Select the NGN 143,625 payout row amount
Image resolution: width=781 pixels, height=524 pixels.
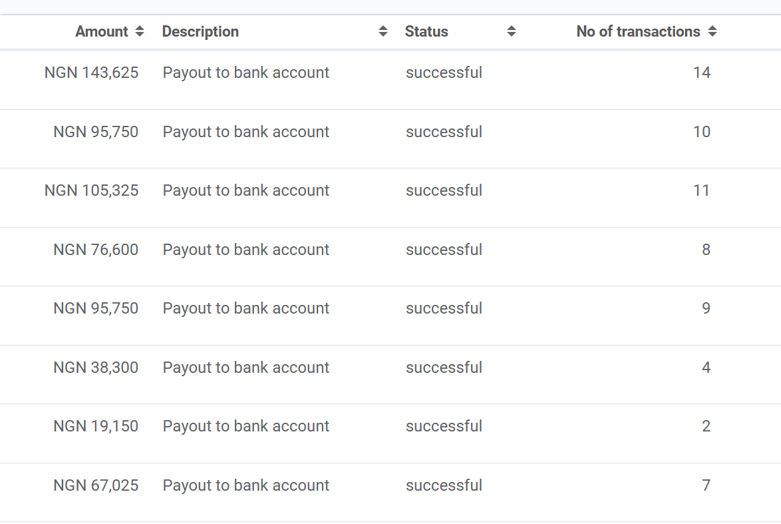pyautogui.click(x=91, y=73)
